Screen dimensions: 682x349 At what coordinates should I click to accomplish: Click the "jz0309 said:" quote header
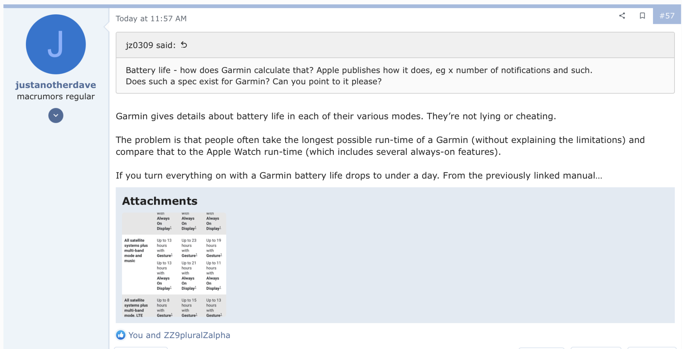point(151,45)
